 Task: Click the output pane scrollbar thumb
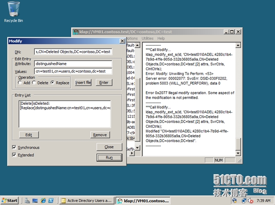coord(238,144)
